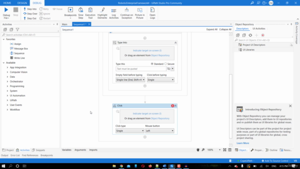Click Object Repository link in Type Into

tap(160, 55)
